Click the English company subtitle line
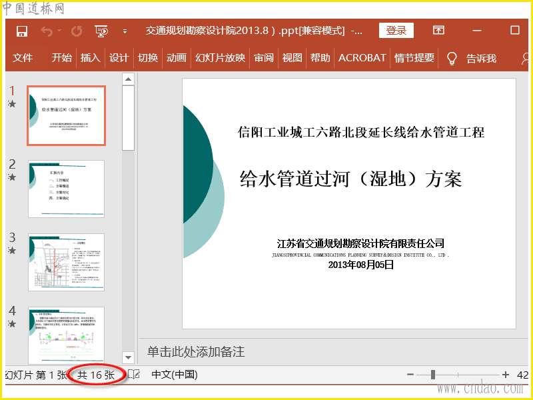The image size is (533, 400). [x=360, y=255]
